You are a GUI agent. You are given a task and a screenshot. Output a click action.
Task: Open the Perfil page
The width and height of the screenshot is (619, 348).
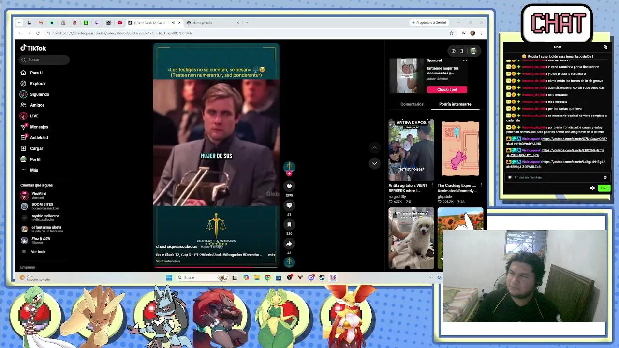pos(30,159)
